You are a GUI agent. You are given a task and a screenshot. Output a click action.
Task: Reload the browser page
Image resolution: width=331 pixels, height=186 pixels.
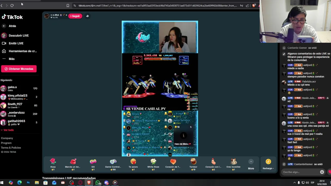[x=12, y=5]
